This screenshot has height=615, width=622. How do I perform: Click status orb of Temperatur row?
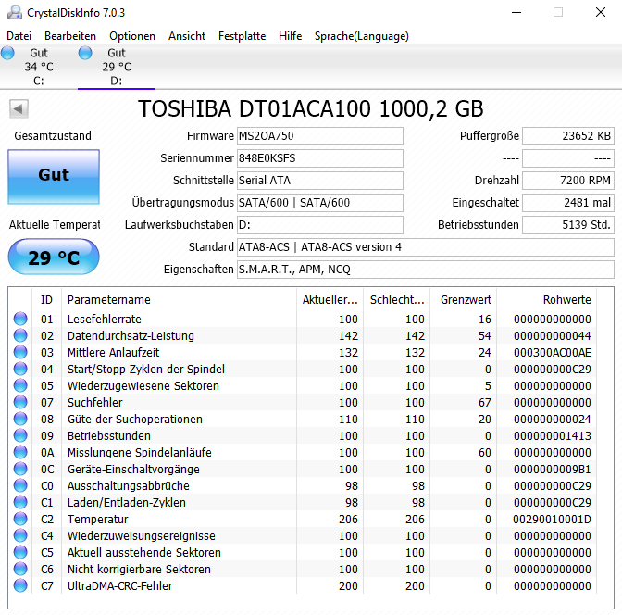(x=20, y=519)
